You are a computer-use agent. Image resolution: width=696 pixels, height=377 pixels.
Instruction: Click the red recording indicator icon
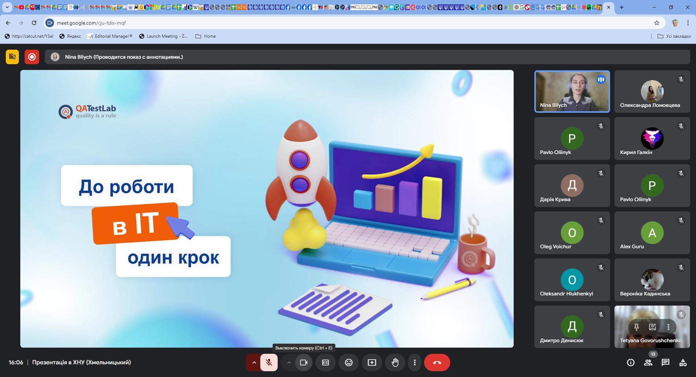pyautogui.click(x=32, y=57)
